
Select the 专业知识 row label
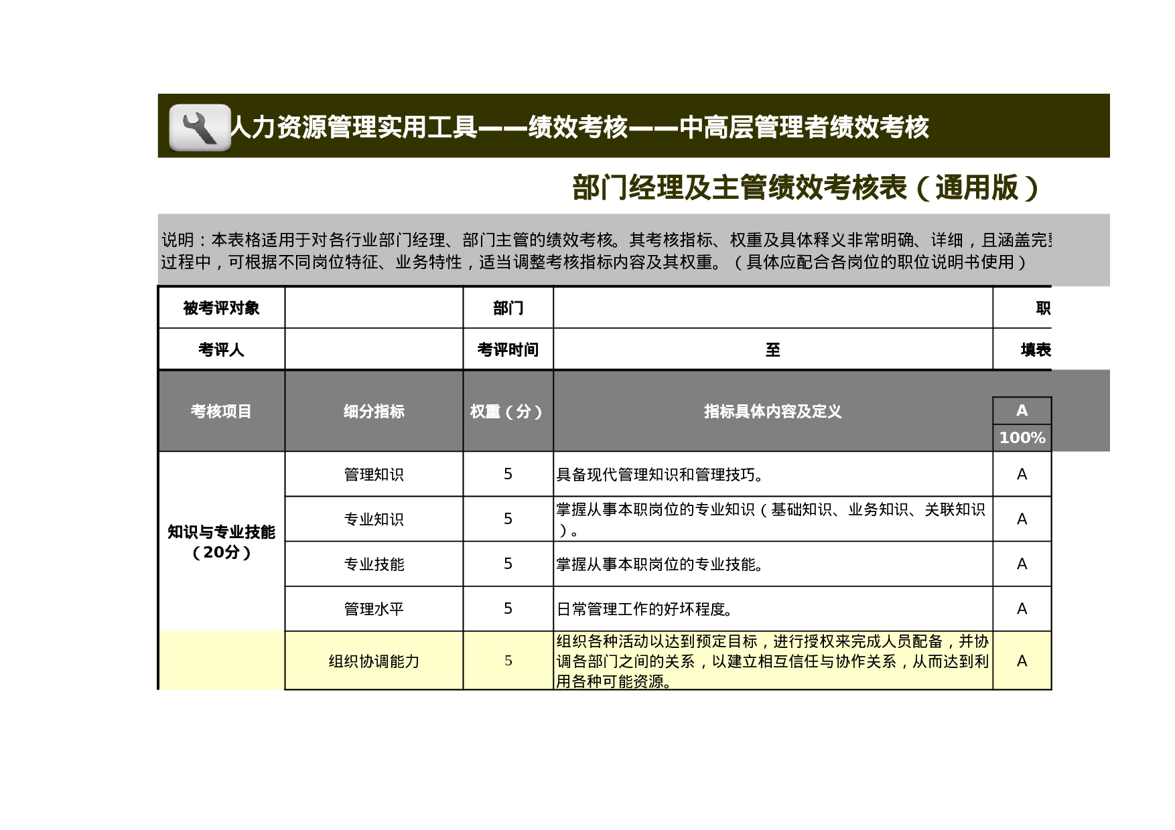click(x=373, y=519)
